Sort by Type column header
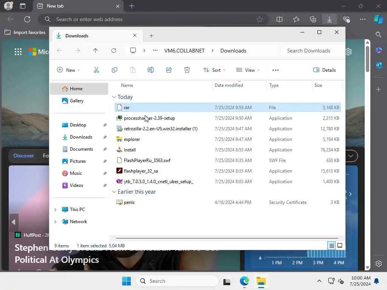The image size is (387, 290). click(x=274, y=85)
